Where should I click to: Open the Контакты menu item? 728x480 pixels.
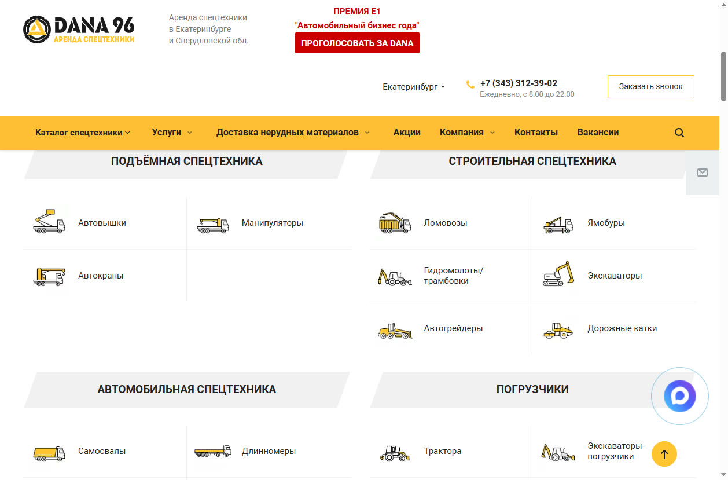point(536,133)
